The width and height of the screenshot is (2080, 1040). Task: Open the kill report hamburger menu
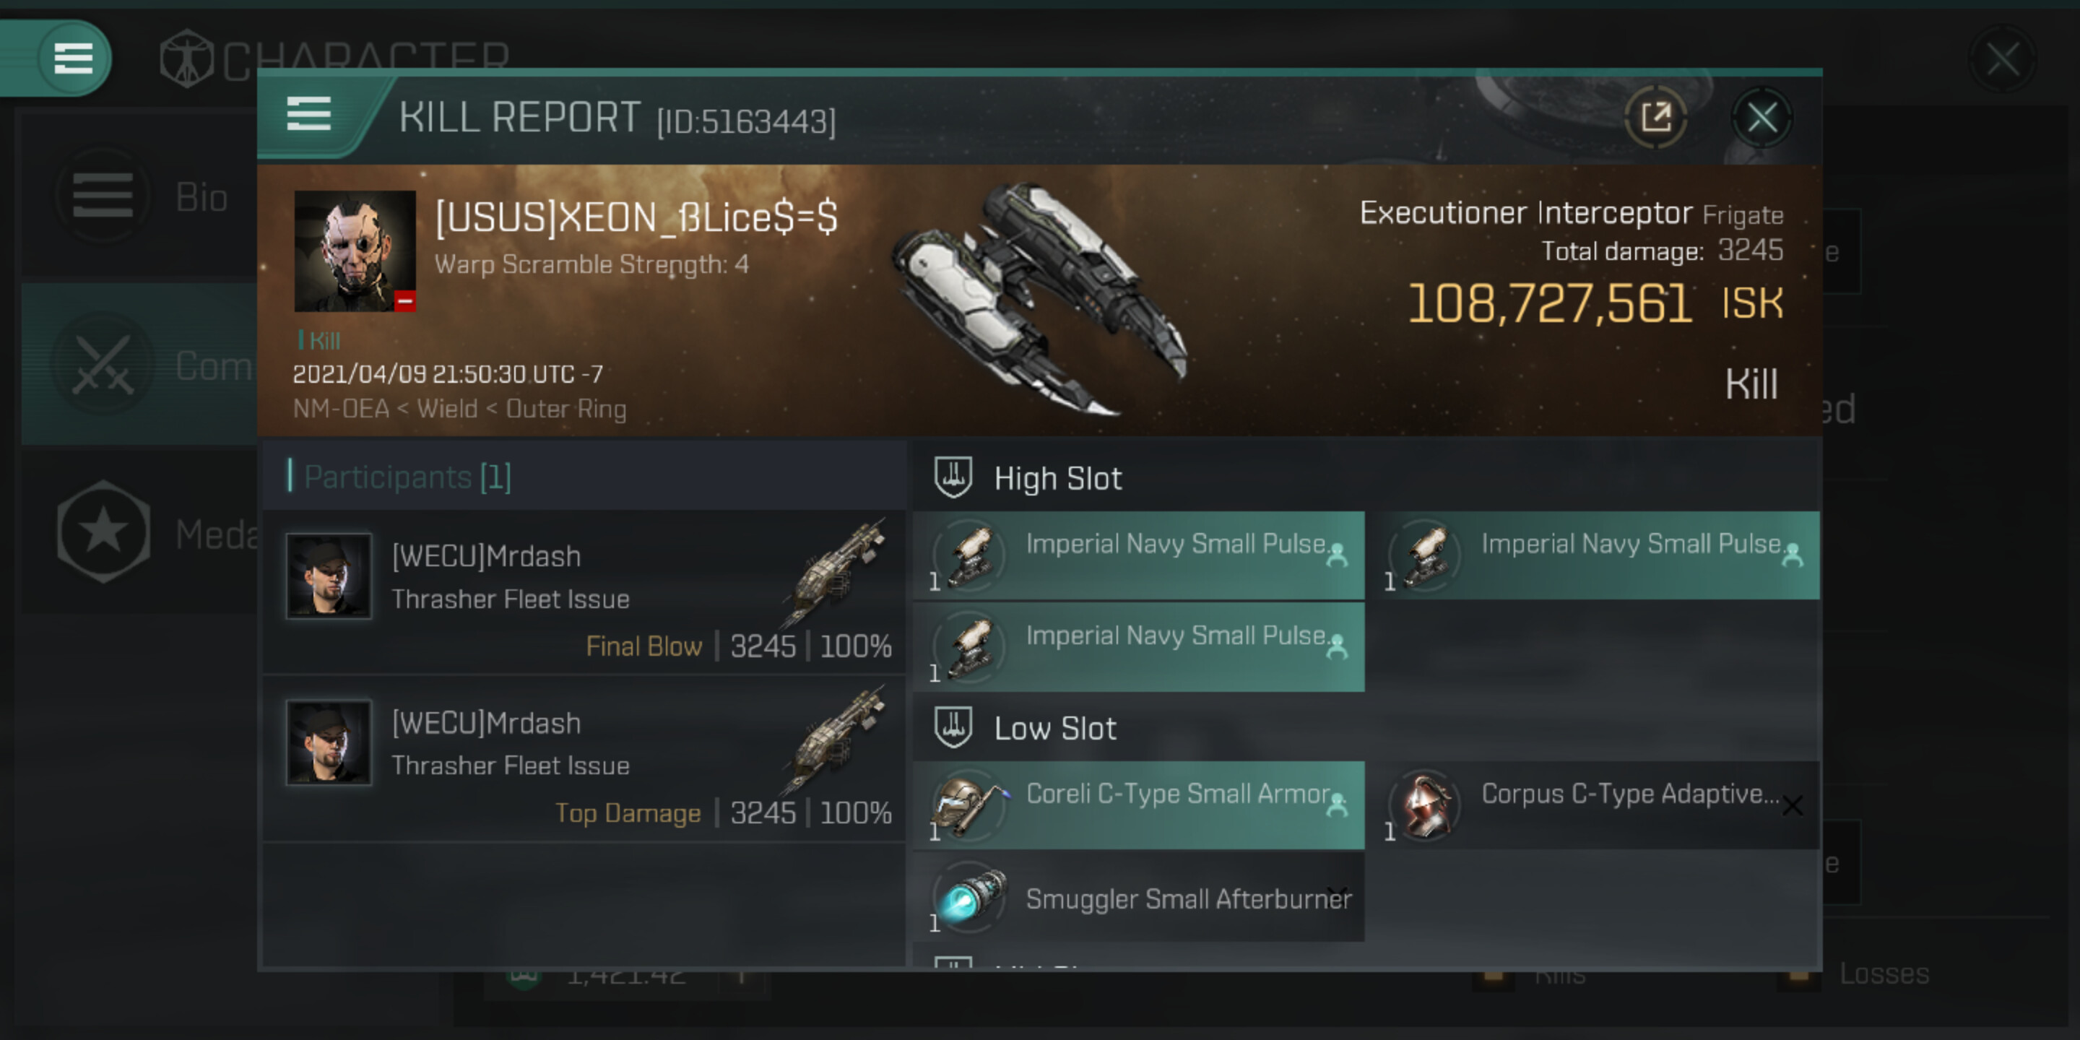tap(308, 115)
